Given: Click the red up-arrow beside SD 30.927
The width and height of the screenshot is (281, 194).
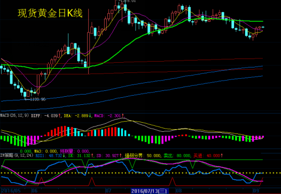Looking at the screenshot, I should point(120,156).
